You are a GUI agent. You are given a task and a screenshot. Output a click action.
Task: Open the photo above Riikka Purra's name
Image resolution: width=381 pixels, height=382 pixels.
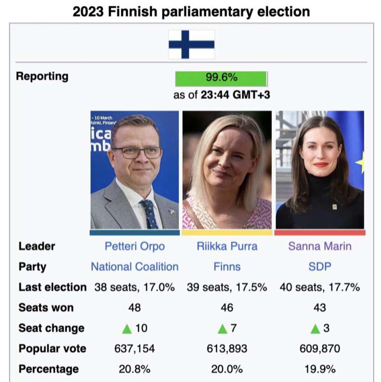tap(227, 170)
